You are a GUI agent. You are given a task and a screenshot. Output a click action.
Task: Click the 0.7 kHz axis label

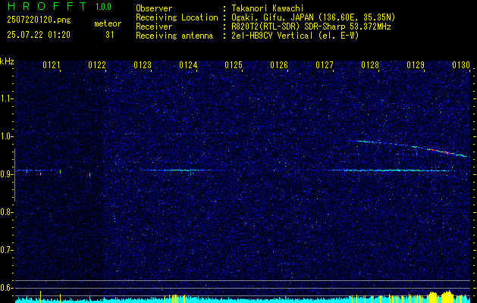[6, 250]
